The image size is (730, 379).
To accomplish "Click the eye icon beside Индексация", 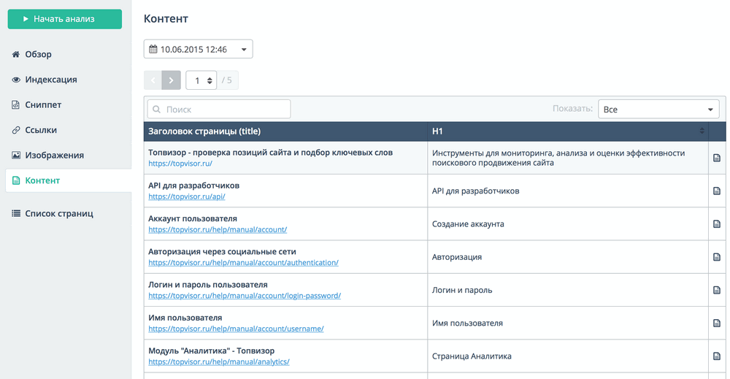I will (x=16, y=80).
